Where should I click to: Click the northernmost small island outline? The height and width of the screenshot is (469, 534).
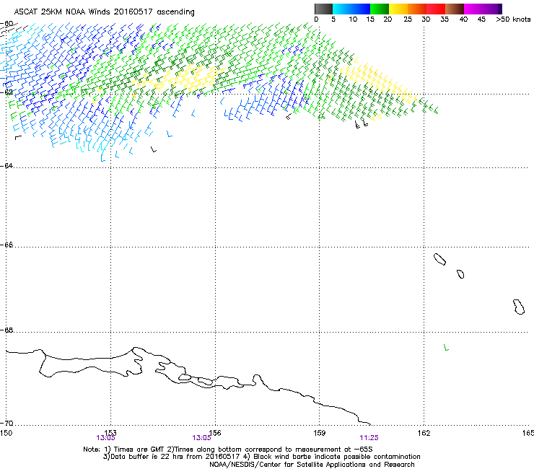coord(439,259)
